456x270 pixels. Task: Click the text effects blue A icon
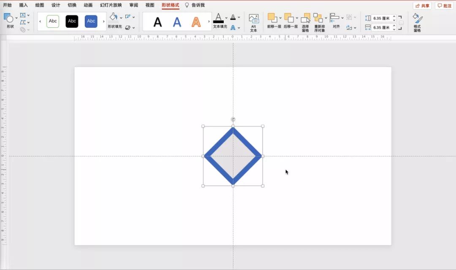tap(233, 27)
